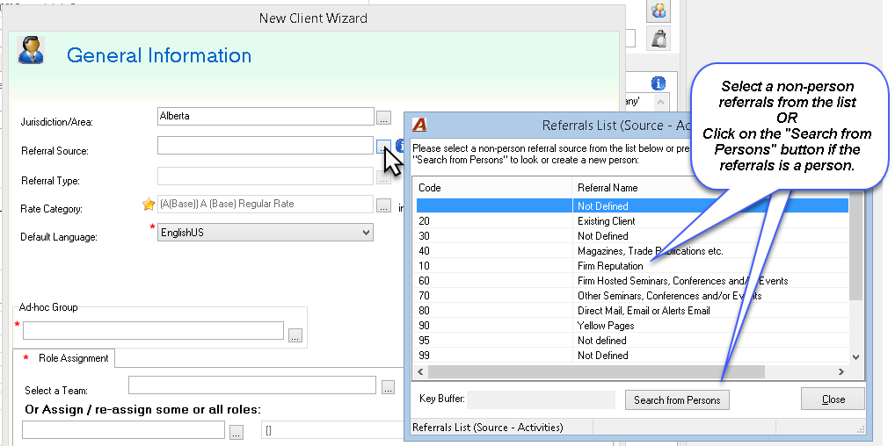Click the gold star icon beside Rate Category
The image size is (895, 446).
(x=149, y=205)
